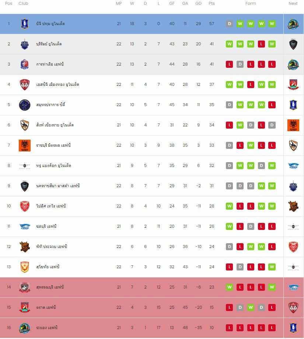Click the โปลิศ เทโร เอฟซี team name

point(51,206)
